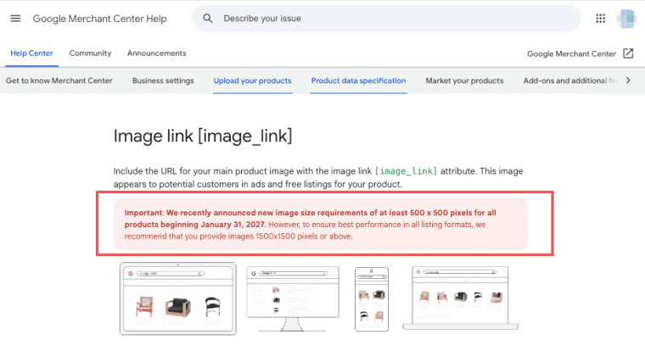Focus the Describe your issue search field
The height and width of the screenshot is (351, 645).
pyautogui.click(x=386, y=19)
